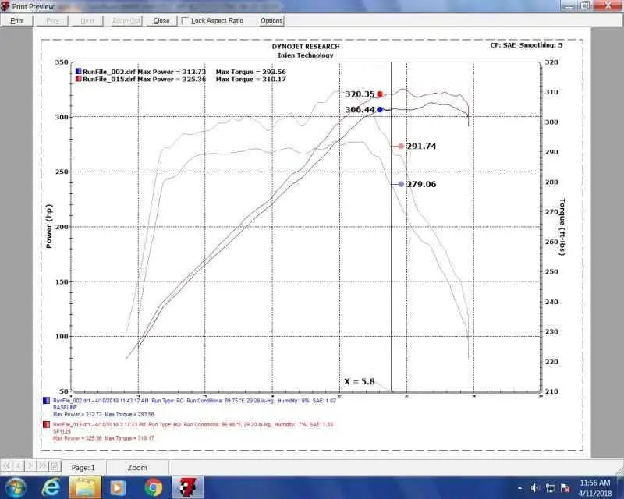Viewport: 624px width, 499px height.
Task: Launch Internet Explorer from the taskbar
Action: point(51,487)
